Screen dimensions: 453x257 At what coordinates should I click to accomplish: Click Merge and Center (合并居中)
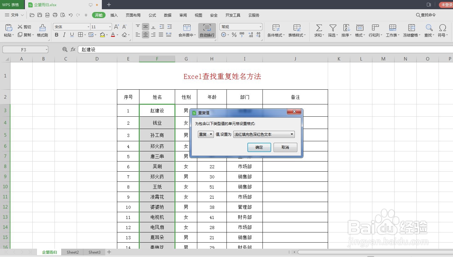click(187, 31)
